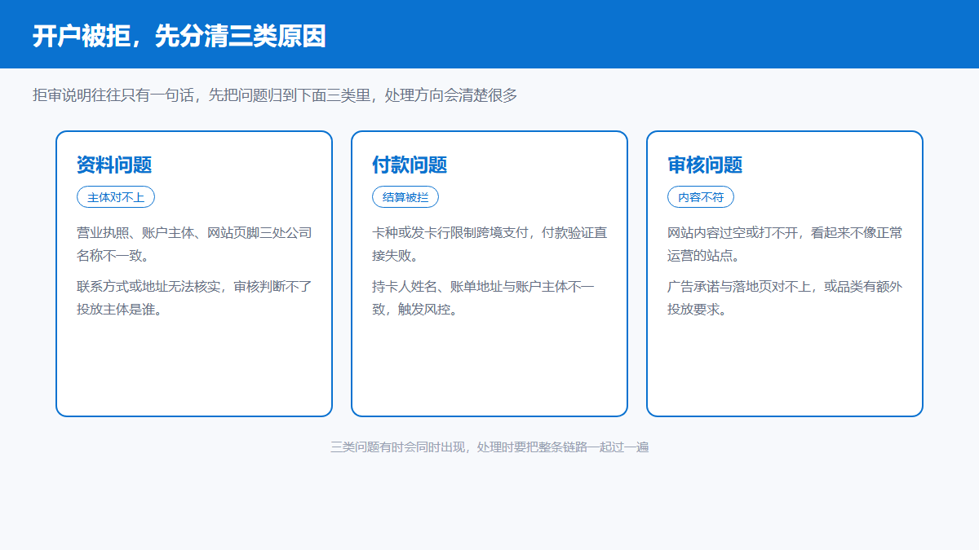
Task: Select the paragraph starting 卡种或发卡行限制跨境支付
Action: (x=489, y=244)
